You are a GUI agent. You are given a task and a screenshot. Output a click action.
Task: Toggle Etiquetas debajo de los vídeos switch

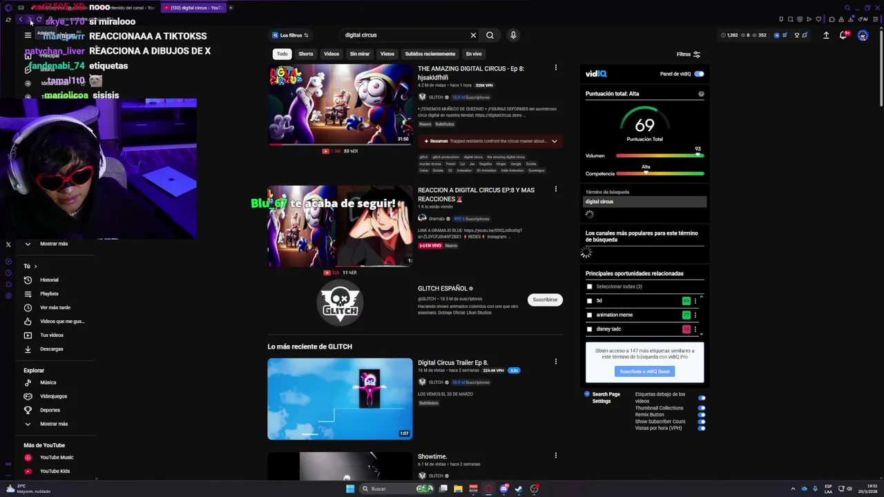click(702, 398)
